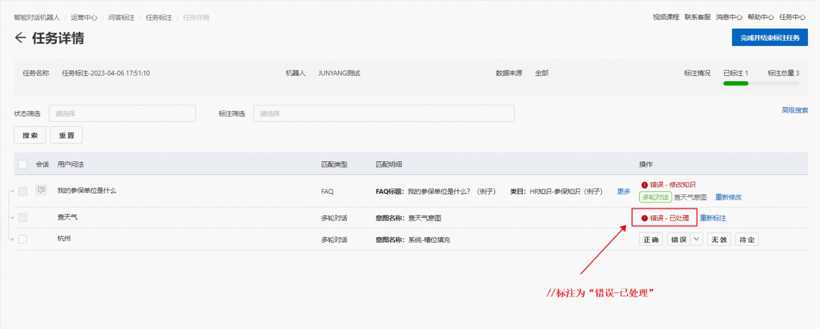820x329 pixels.
Task: Click 查天气意图 beside the 多轮对话 tag
Action: (x=690, y=198)
